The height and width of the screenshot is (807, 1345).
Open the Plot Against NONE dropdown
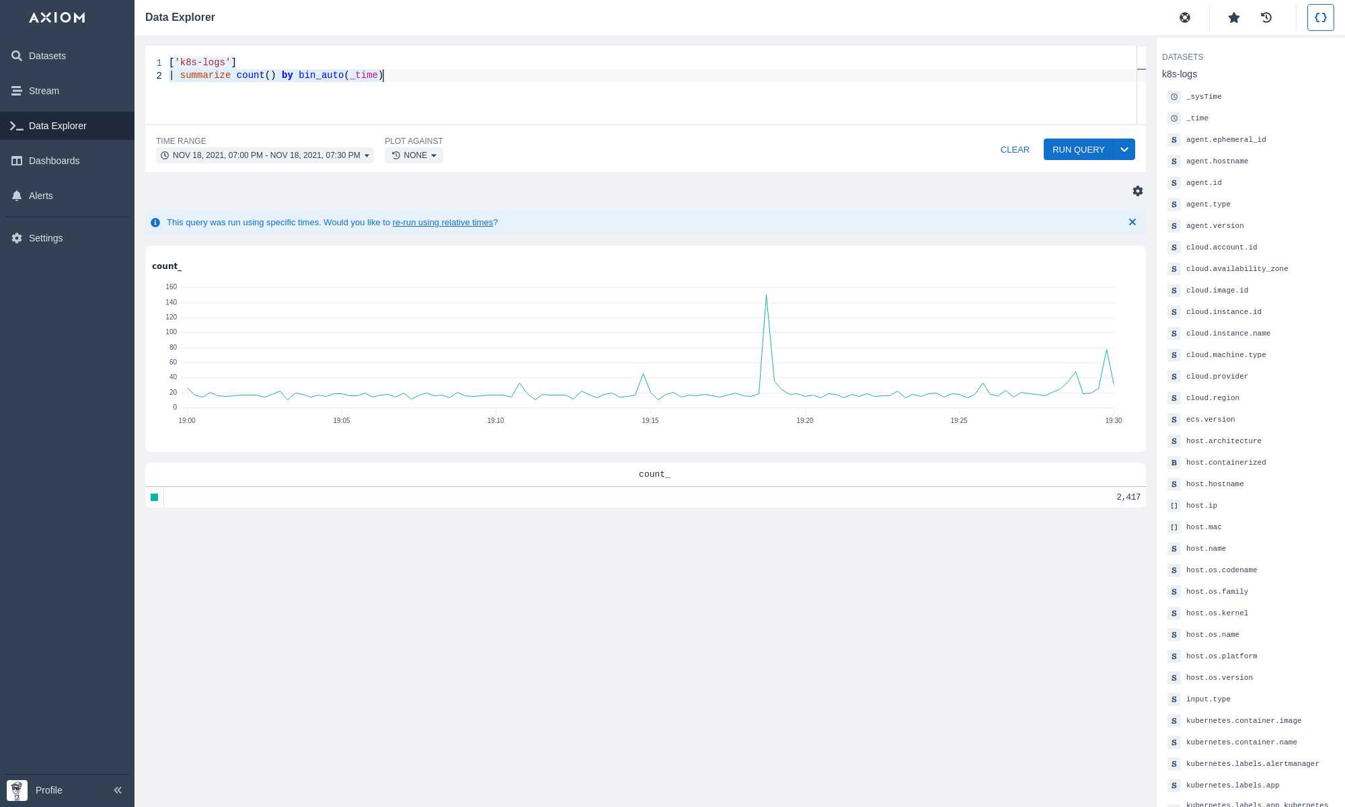[414, 155]
